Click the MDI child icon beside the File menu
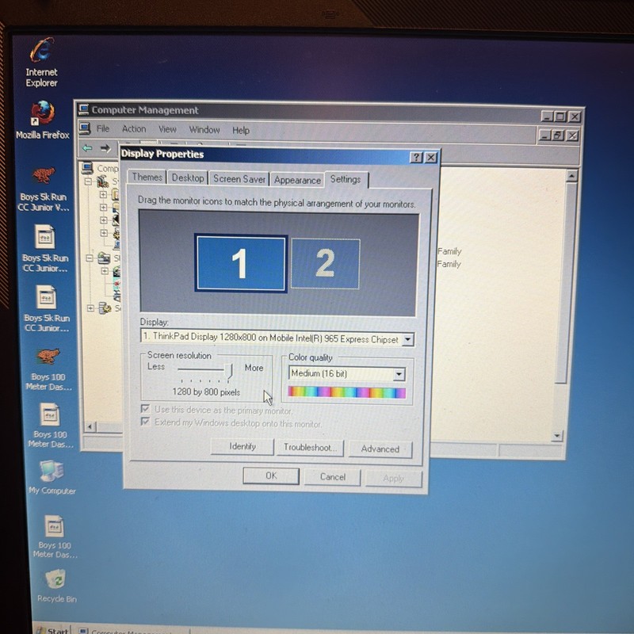Viewport: 634px width, 634px height. [85, 128]
